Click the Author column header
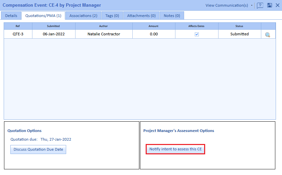This screenshot has width=282, height=175. (104, 26)
